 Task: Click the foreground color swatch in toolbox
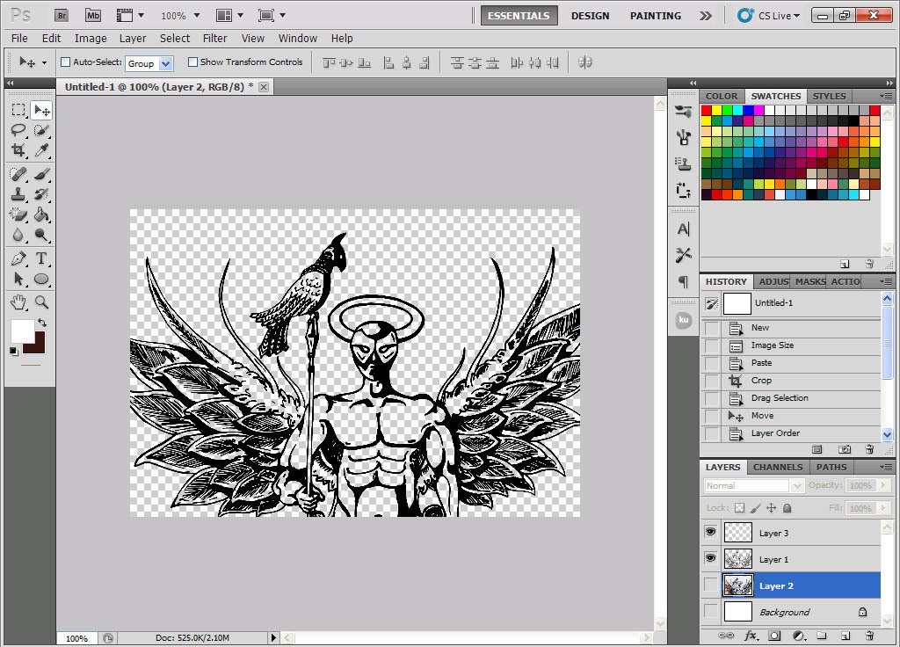click(21, 331)
